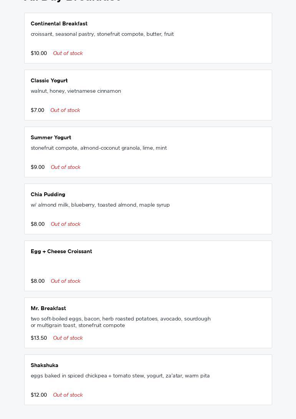This screenshot has width=296, height=419.
Task: Click Out of stock under Chia Pudding
Action: point(65,224)
